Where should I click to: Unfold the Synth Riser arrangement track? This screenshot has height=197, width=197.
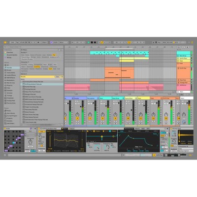click(178, 58)
